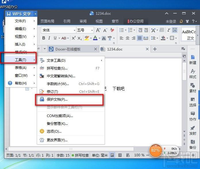
Task: Open the WPS 文字 application menu arrow
Action: tap(35, 14)
